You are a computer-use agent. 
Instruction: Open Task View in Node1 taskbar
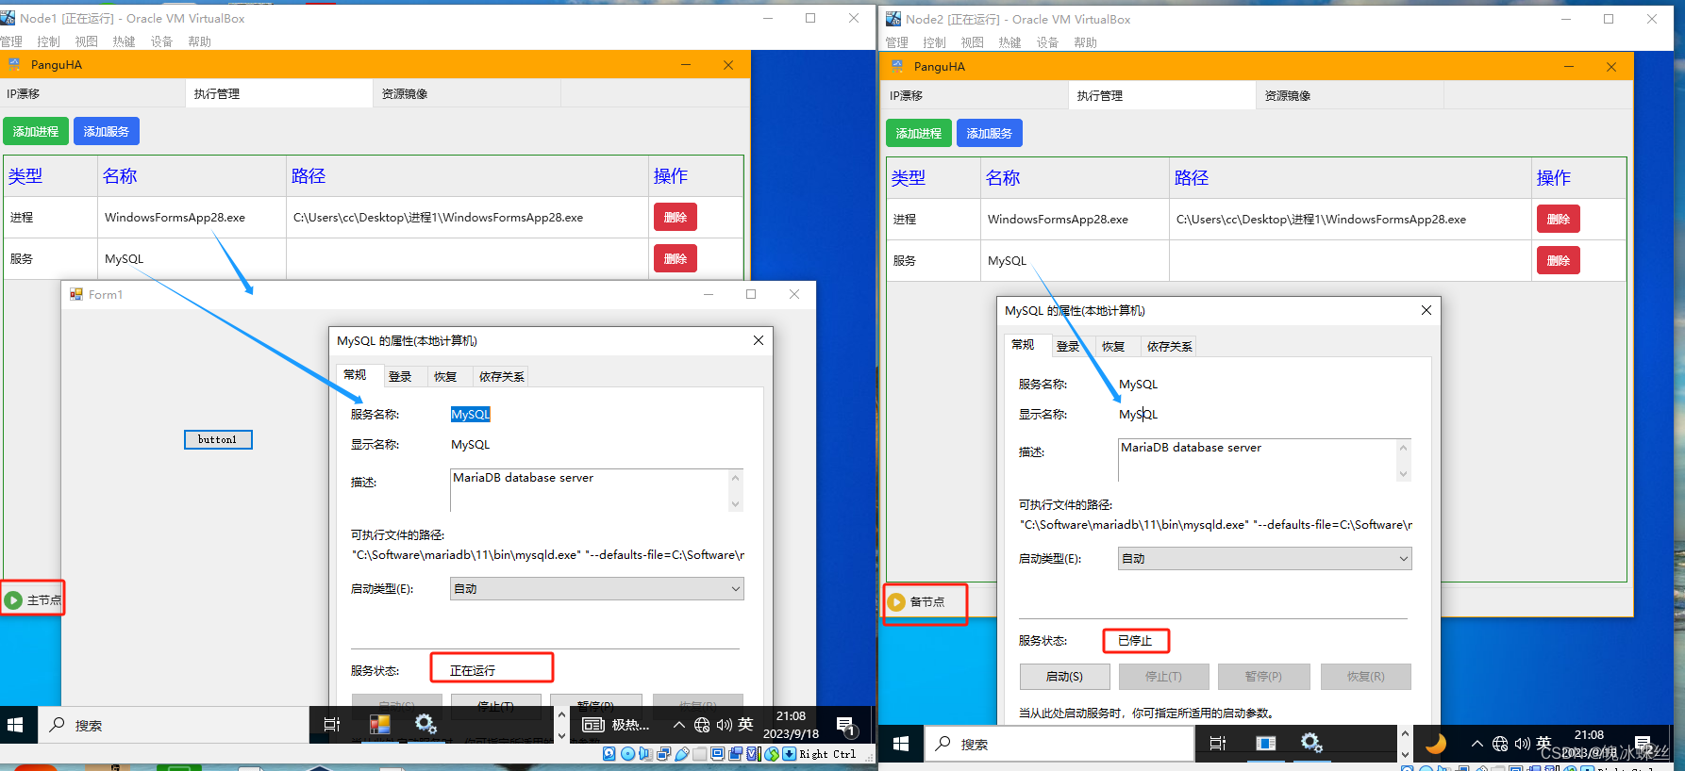point(332,725)
